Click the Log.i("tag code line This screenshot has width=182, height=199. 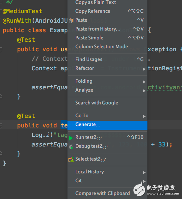(49, 135)
